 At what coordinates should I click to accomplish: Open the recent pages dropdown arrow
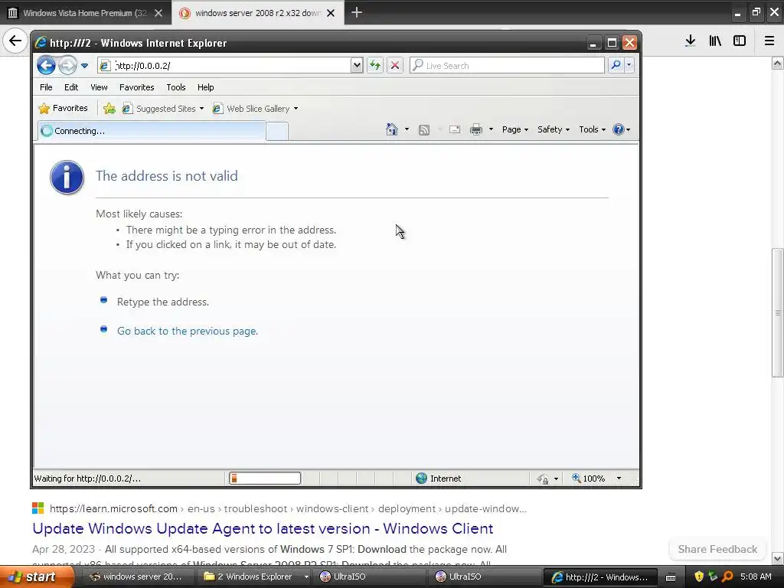[84, 66]
